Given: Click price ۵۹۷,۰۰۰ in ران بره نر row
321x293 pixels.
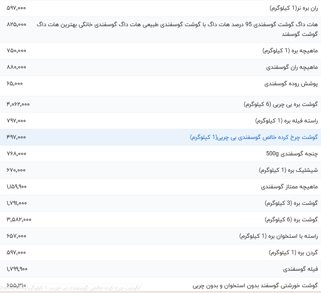Looking at the screenshot, I should (x=16, y=8).
